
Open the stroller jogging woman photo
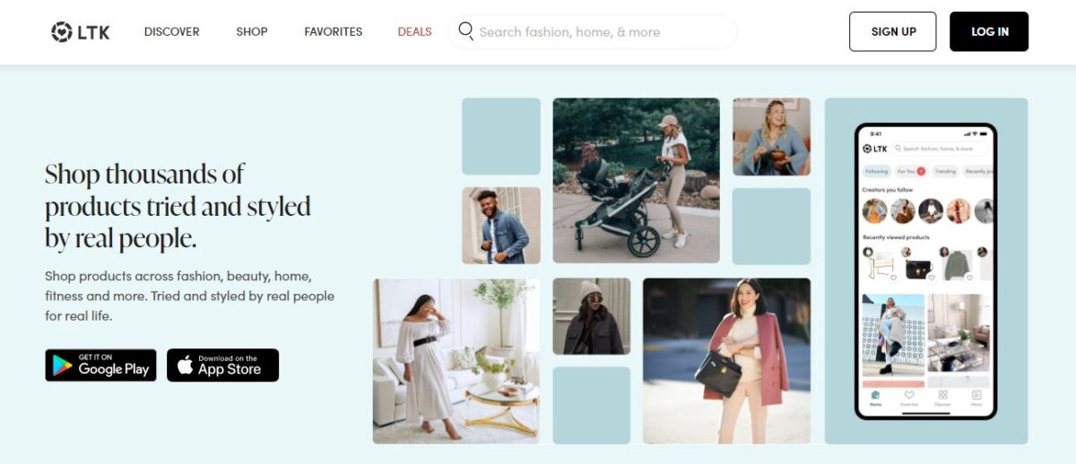636,180
